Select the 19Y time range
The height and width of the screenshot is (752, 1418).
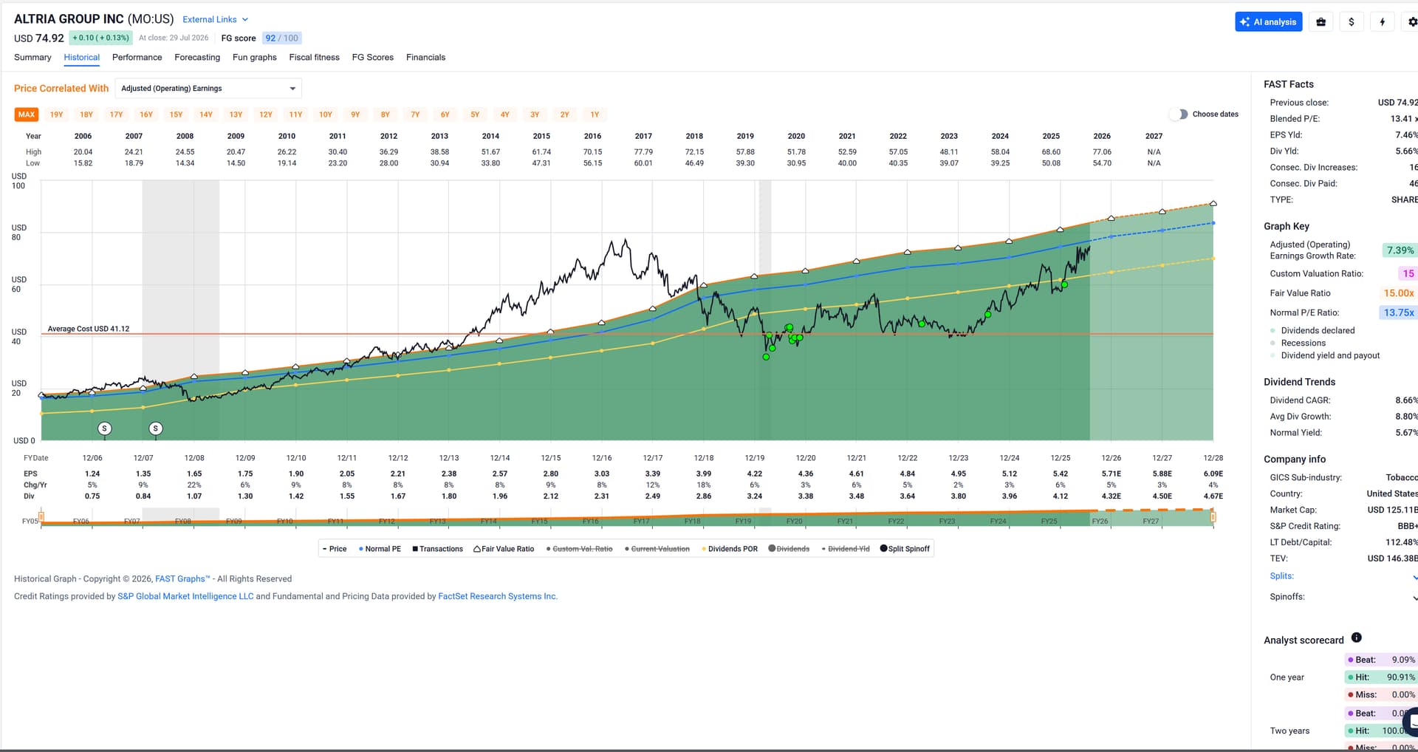[57, 114]
